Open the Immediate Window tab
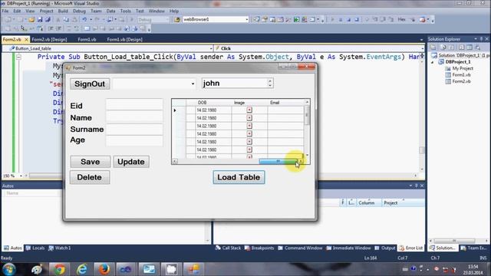The image size is (491, 276). (348, 248)
